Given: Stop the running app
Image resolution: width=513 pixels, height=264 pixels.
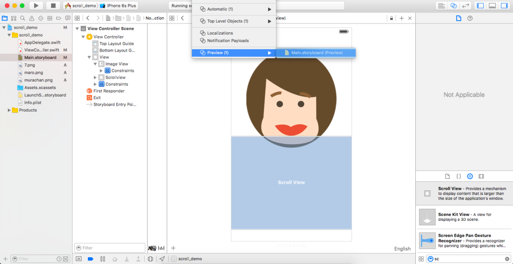Looking at the screenshot, I should 53,6.
